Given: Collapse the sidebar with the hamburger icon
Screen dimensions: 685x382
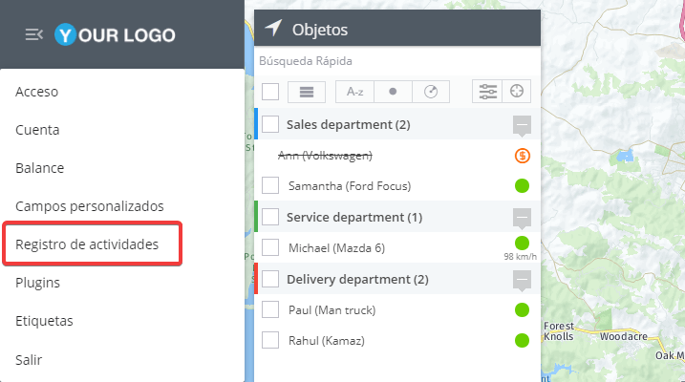Looking at the screenshot, I should [34, 34].
